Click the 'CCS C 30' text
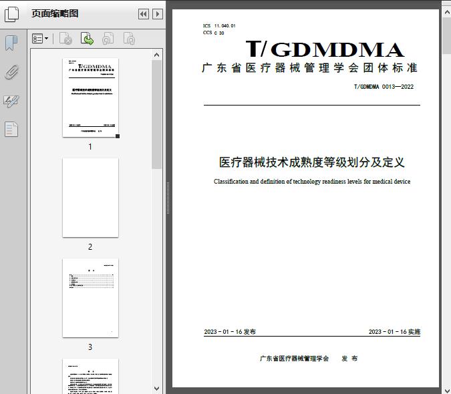The width and height of the screenshot is (451, 394). click(x=213, y=33)
